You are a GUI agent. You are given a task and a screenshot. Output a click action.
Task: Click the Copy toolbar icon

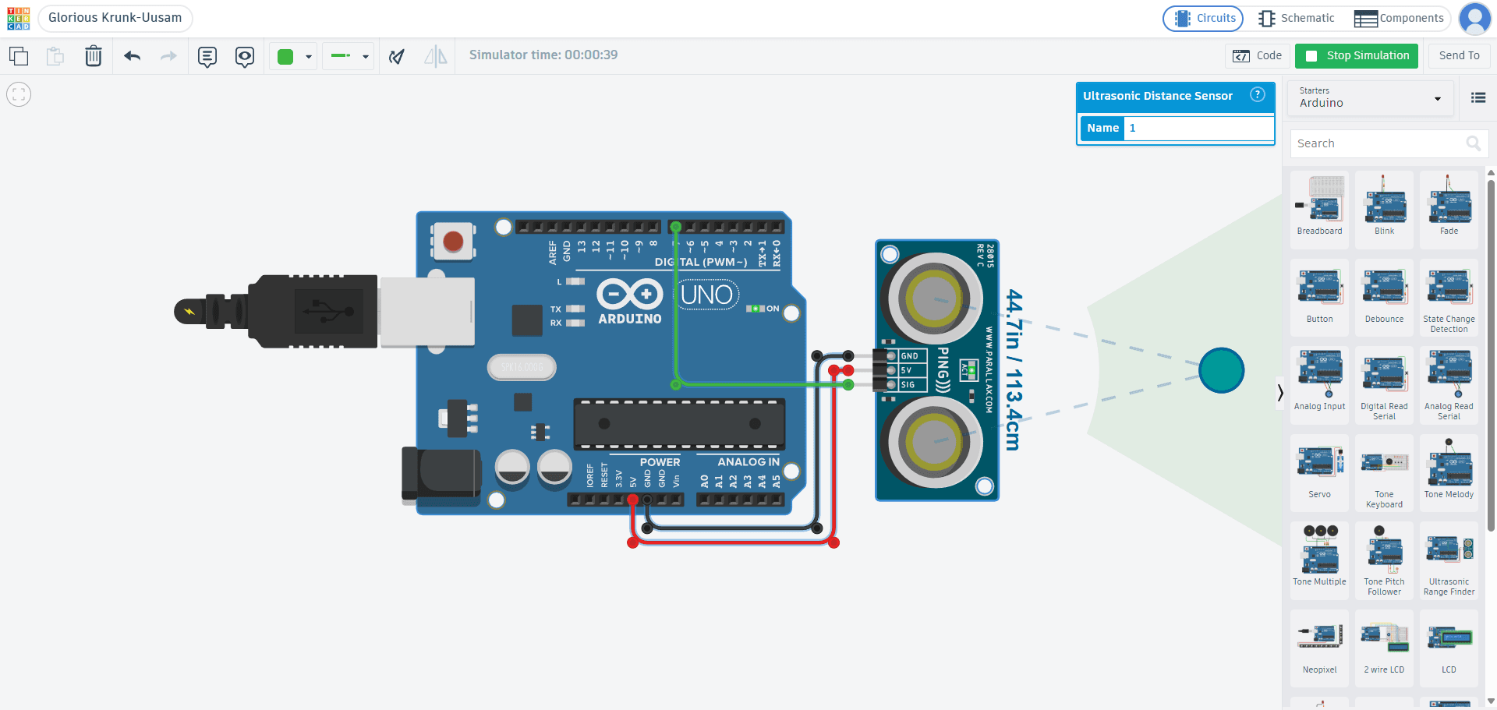(x=19, y=56)
